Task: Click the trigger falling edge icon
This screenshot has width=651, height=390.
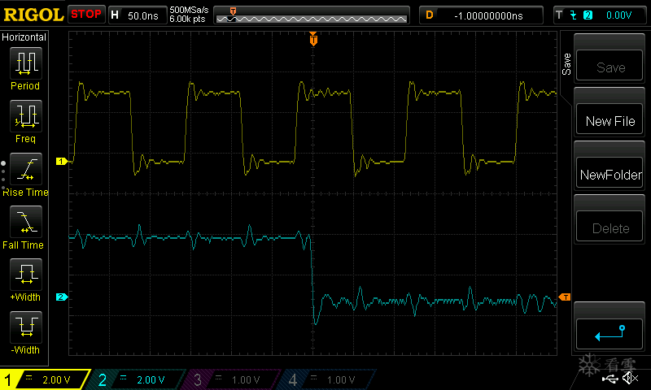Action: [574, 15]
